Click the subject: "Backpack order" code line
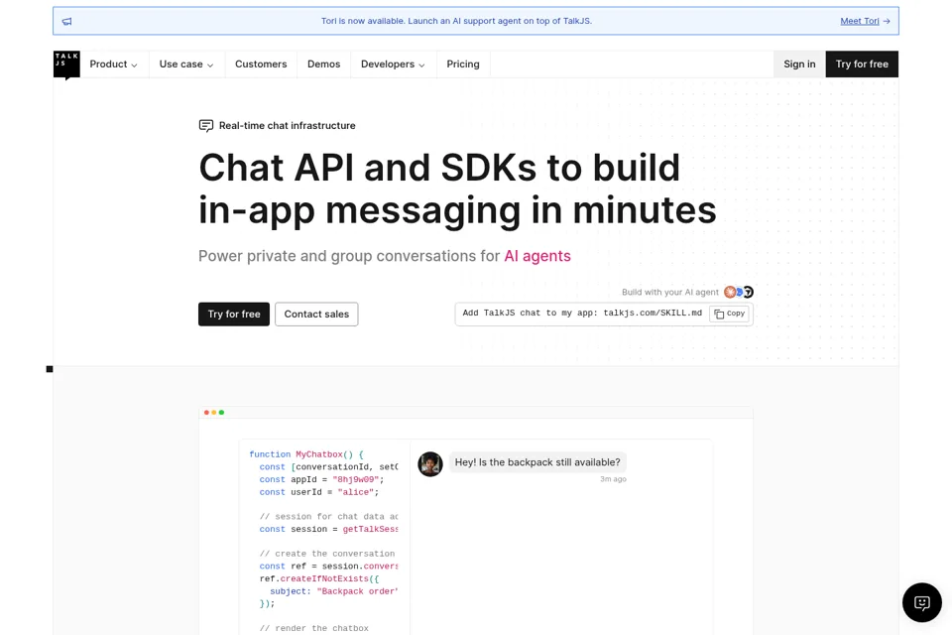 (334, 591)
